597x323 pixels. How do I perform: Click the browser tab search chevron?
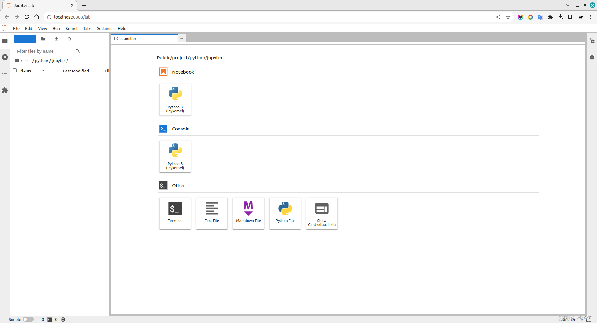pos(568,5)
